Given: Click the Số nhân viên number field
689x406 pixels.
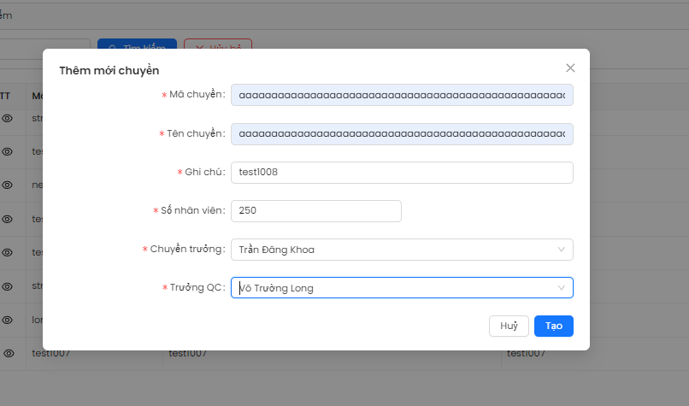Looking at the screenshot, I should 315,211.
